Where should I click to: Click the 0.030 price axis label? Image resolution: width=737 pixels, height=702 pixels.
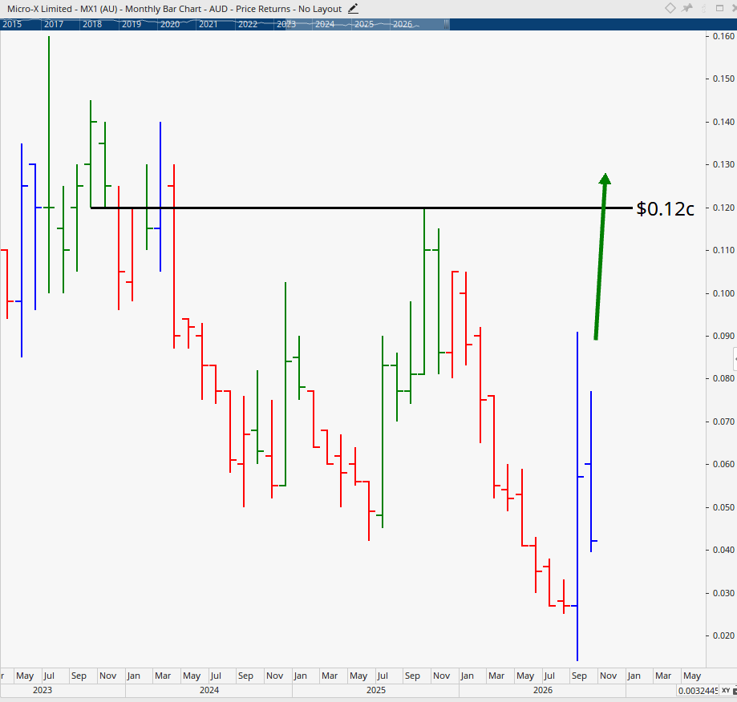point(723,593)
